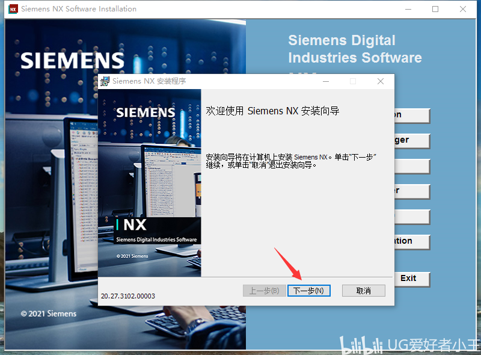Click the 取消 cancel button
This screenshot has height=355, width=481.
[x=364, y=291]
